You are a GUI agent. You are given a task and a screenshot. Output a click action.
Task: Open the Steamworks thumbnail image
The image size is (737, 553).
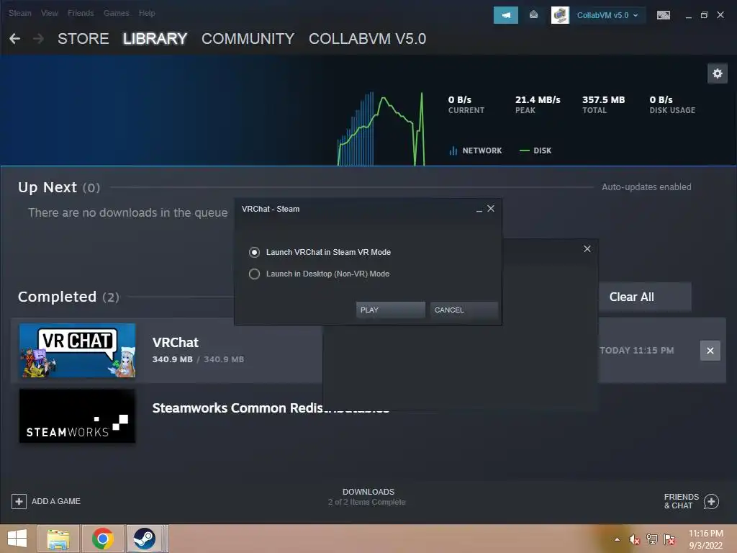click(78, 415)
